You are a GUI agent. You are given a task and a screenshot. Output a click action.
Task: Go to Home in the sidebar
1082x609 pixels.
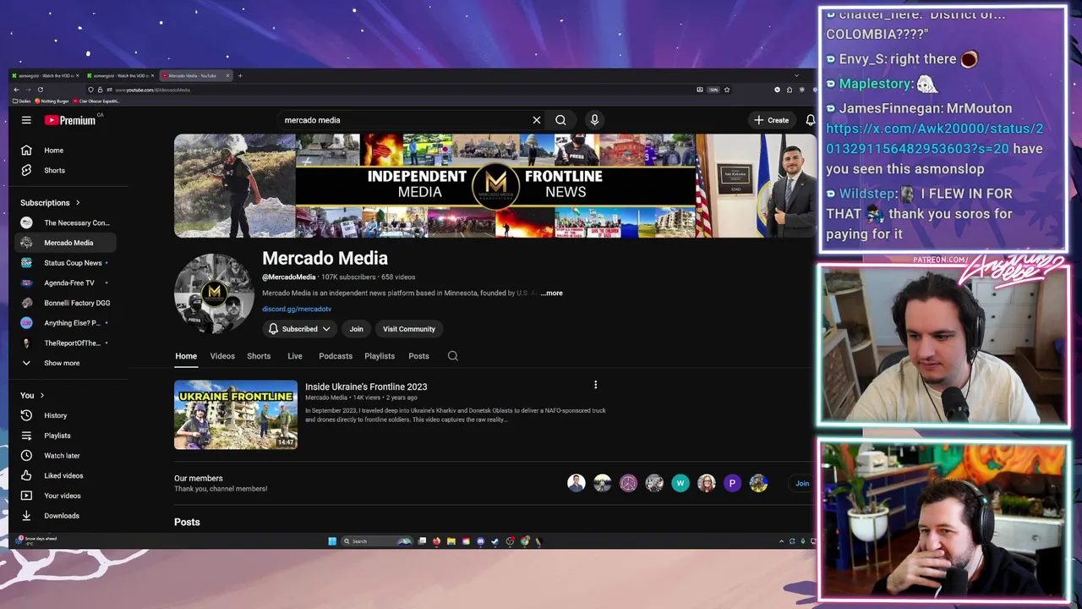tap(66, 151)
